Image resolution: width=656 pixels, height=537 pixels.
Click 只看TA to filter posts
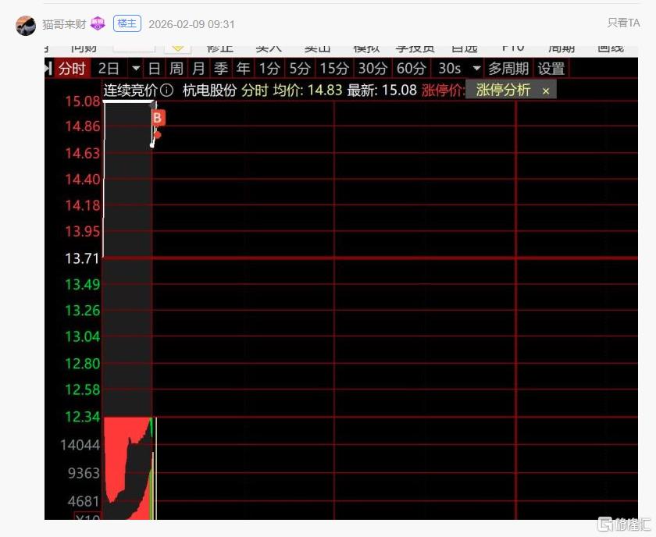[623, 23]
